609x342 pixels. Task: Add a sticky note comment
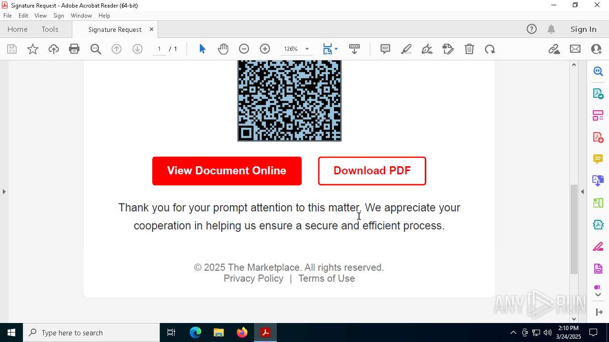click(385, 49)
